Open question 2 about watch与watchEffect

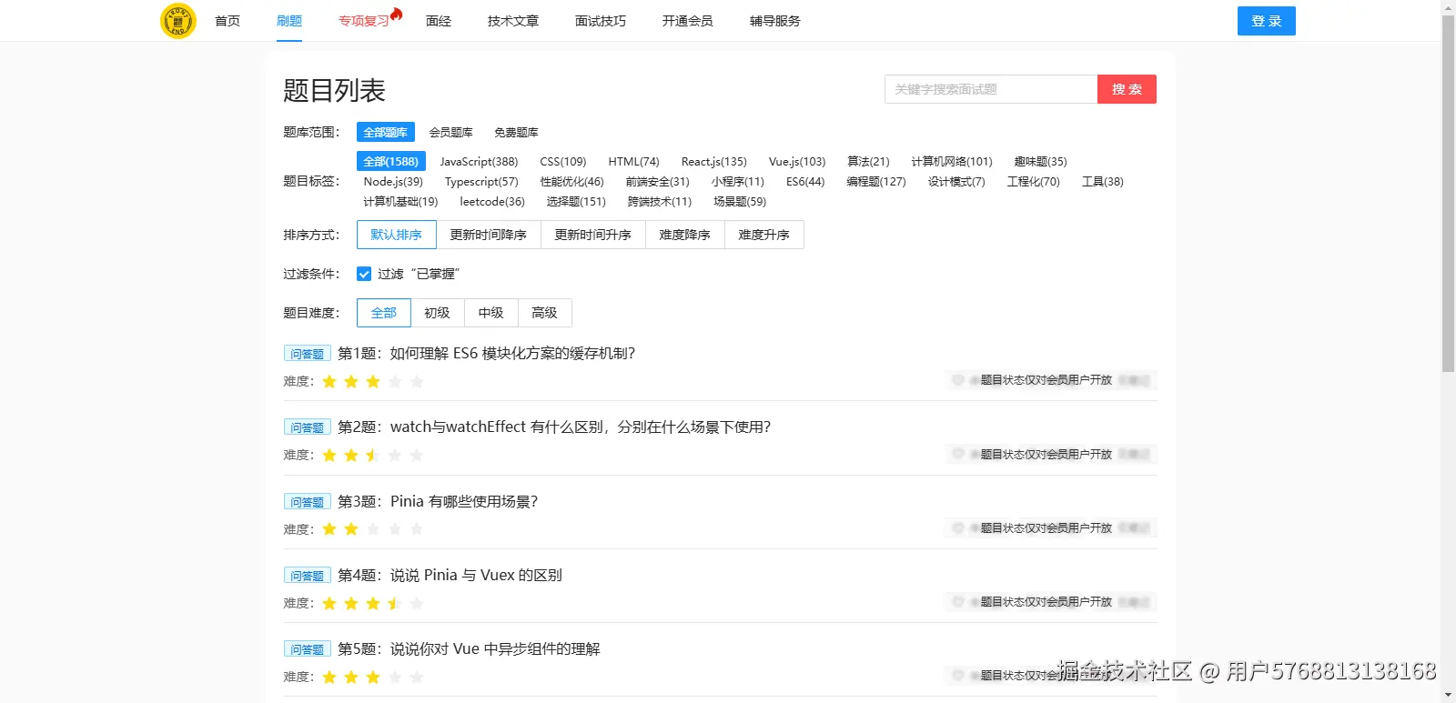pyautogui.click(x=554, y=427)
